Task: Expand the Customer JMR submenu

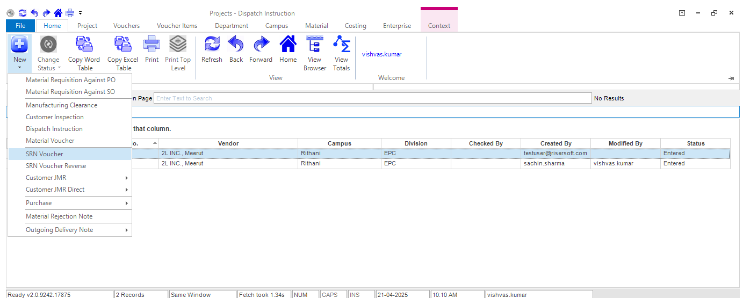Action: pos(70,178)
